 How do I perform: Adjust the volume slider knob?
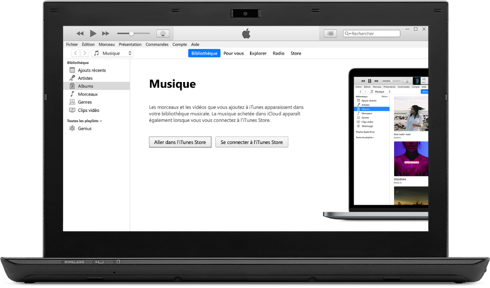(x=132, y=34)
